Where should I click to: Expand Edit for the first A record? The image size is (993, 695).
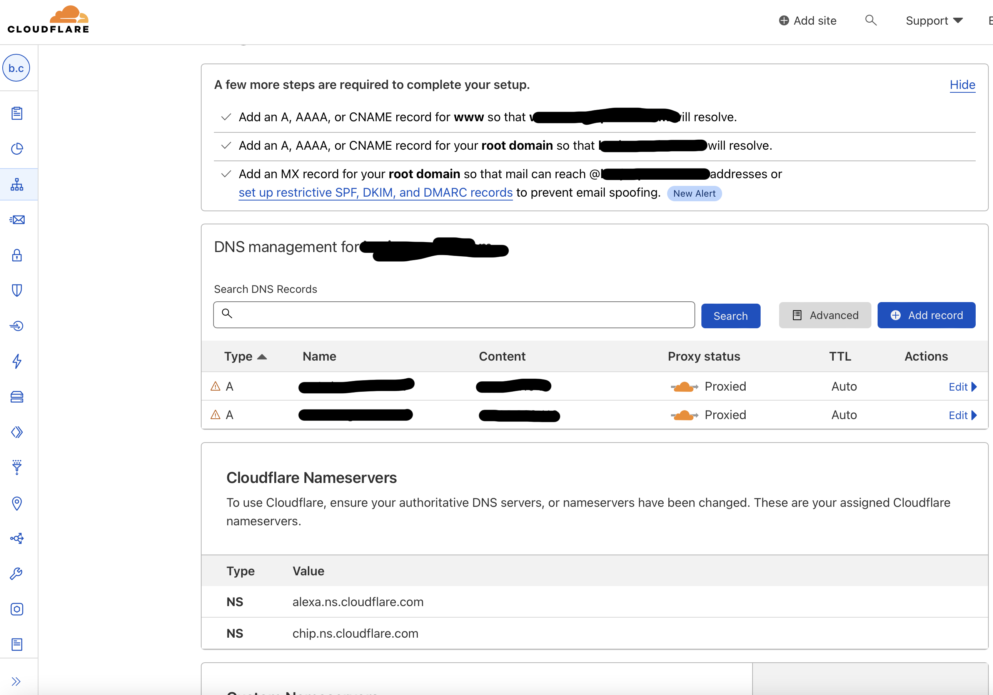click(962, 387)
